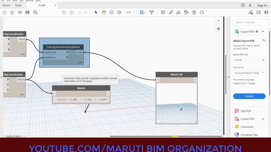Click the read mode scrolling icon
271x152 pixels.
(152, 12)
